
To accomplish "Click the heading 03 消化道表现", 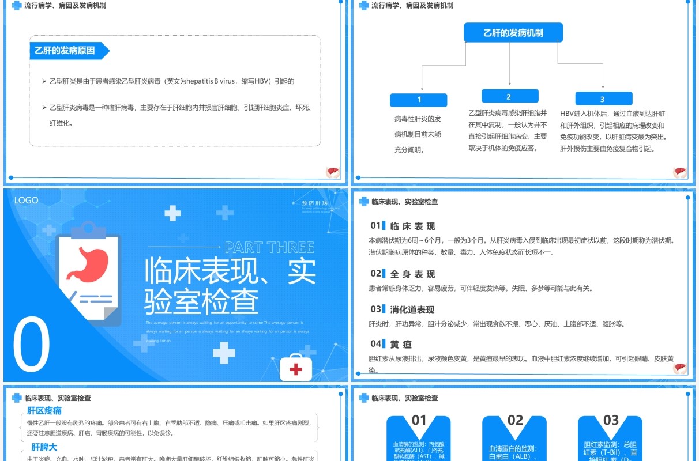I will click(x=403, y=309).
